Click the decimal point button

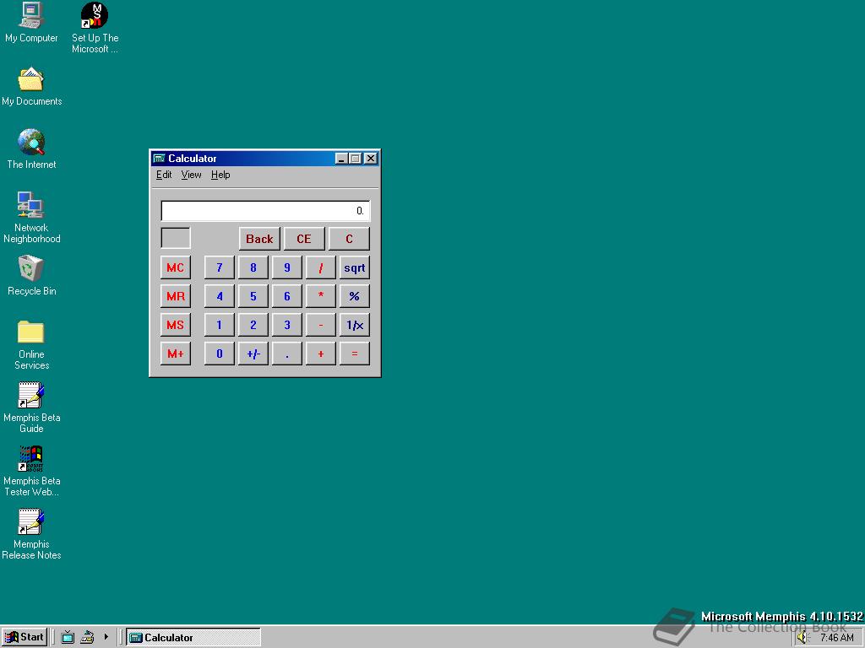(x=287, y=354)
